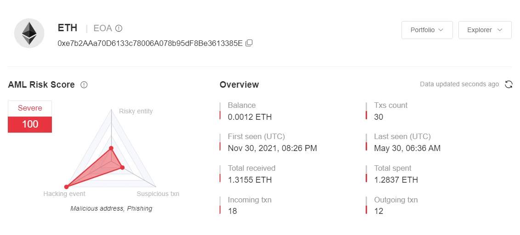The image size is (520, 235).
Task: Open AML Risk Score info tooltip
Action: (x=84, y=85)
